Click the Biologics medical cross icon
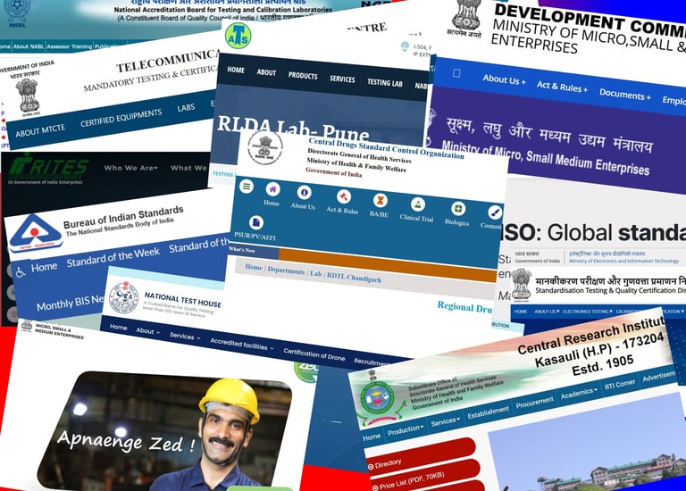686x491 pixels. click(x=457, y=209)
